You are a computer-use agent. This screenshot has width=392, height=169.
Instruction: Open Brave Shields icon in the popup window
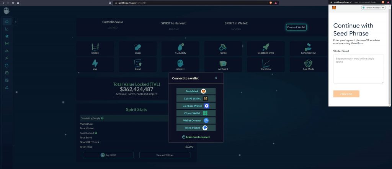point(383,2)
